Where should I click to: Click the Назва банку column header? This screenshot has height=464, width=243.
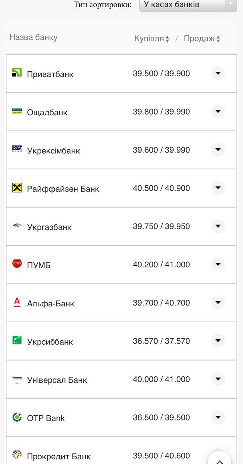(33, 37)
